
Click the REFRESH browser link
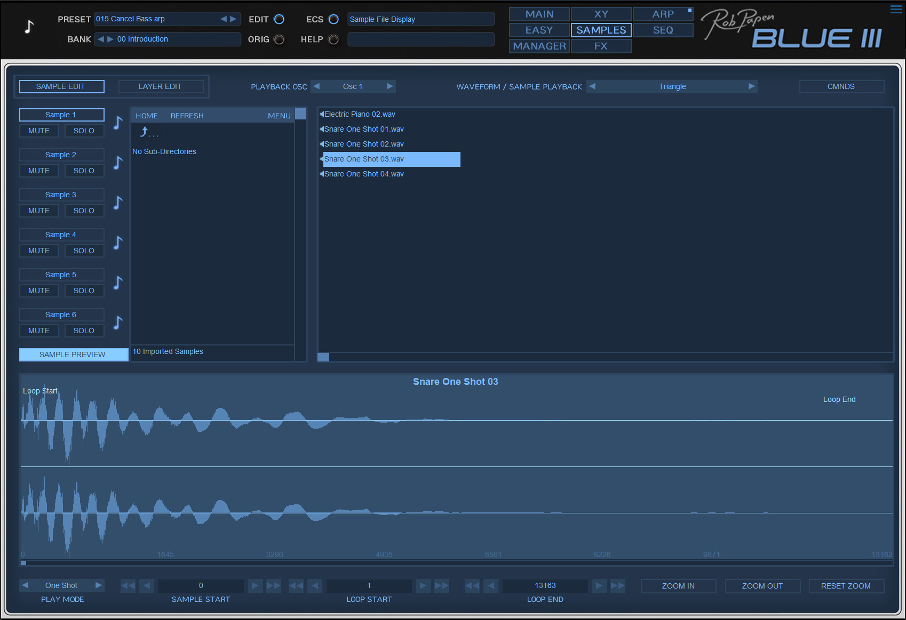point(187,116)
